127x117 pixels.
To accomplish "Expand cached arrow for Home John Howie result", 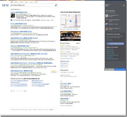I will click(x=31, y=14).
